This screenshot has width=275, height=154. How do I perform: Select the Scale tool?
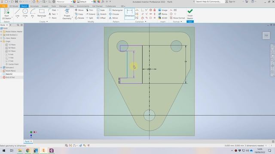point(101,10)
